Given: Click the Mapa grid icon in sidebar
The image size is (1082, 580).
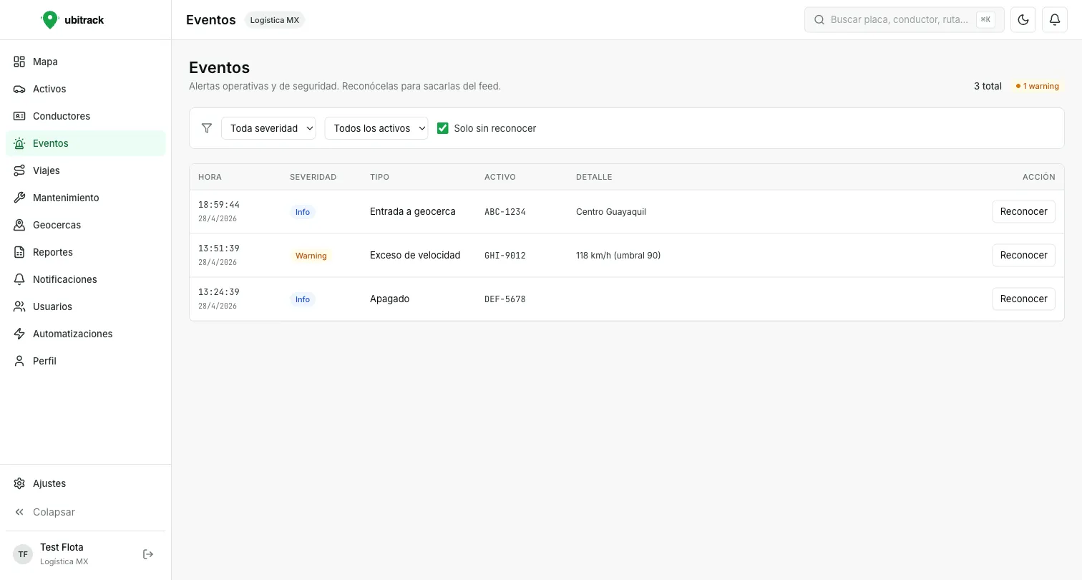Looking at the screenshot, I should (19, 62).
